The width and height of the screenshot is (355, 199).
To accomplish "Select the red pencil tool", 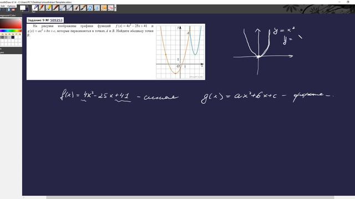I will click(x=42, y=8).
